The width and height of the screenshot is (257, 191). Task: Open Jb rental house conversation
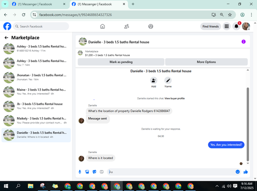(36, 106)
